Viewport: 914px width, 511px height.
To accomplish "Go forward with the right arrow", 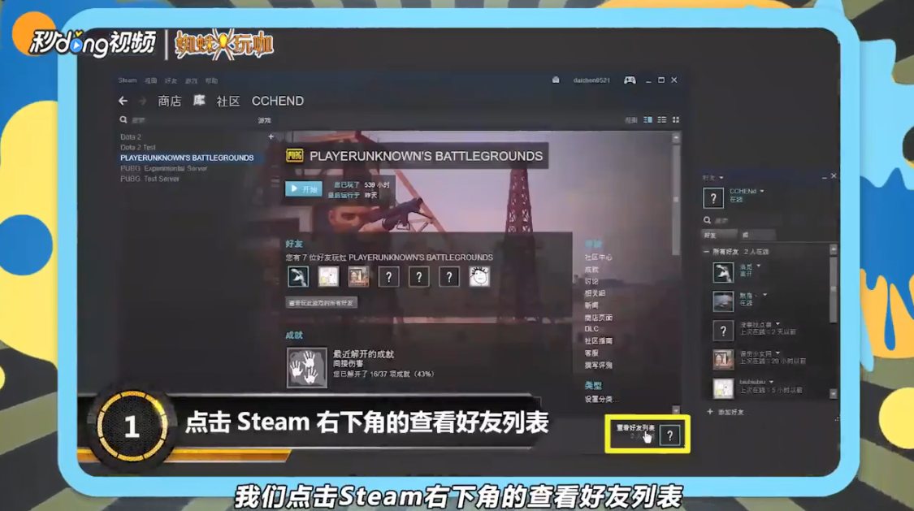I will [x=142, y=101].
